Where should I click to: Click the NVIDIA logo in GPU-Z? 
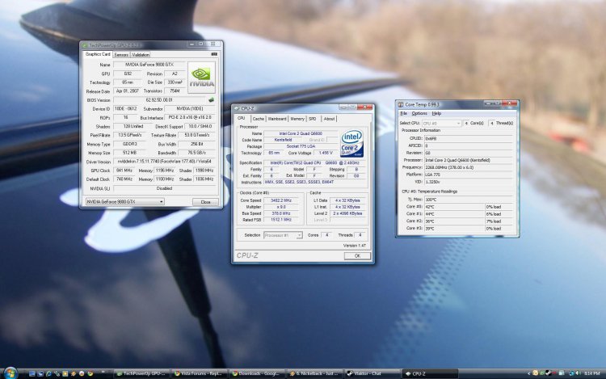(x=201, y=78)
